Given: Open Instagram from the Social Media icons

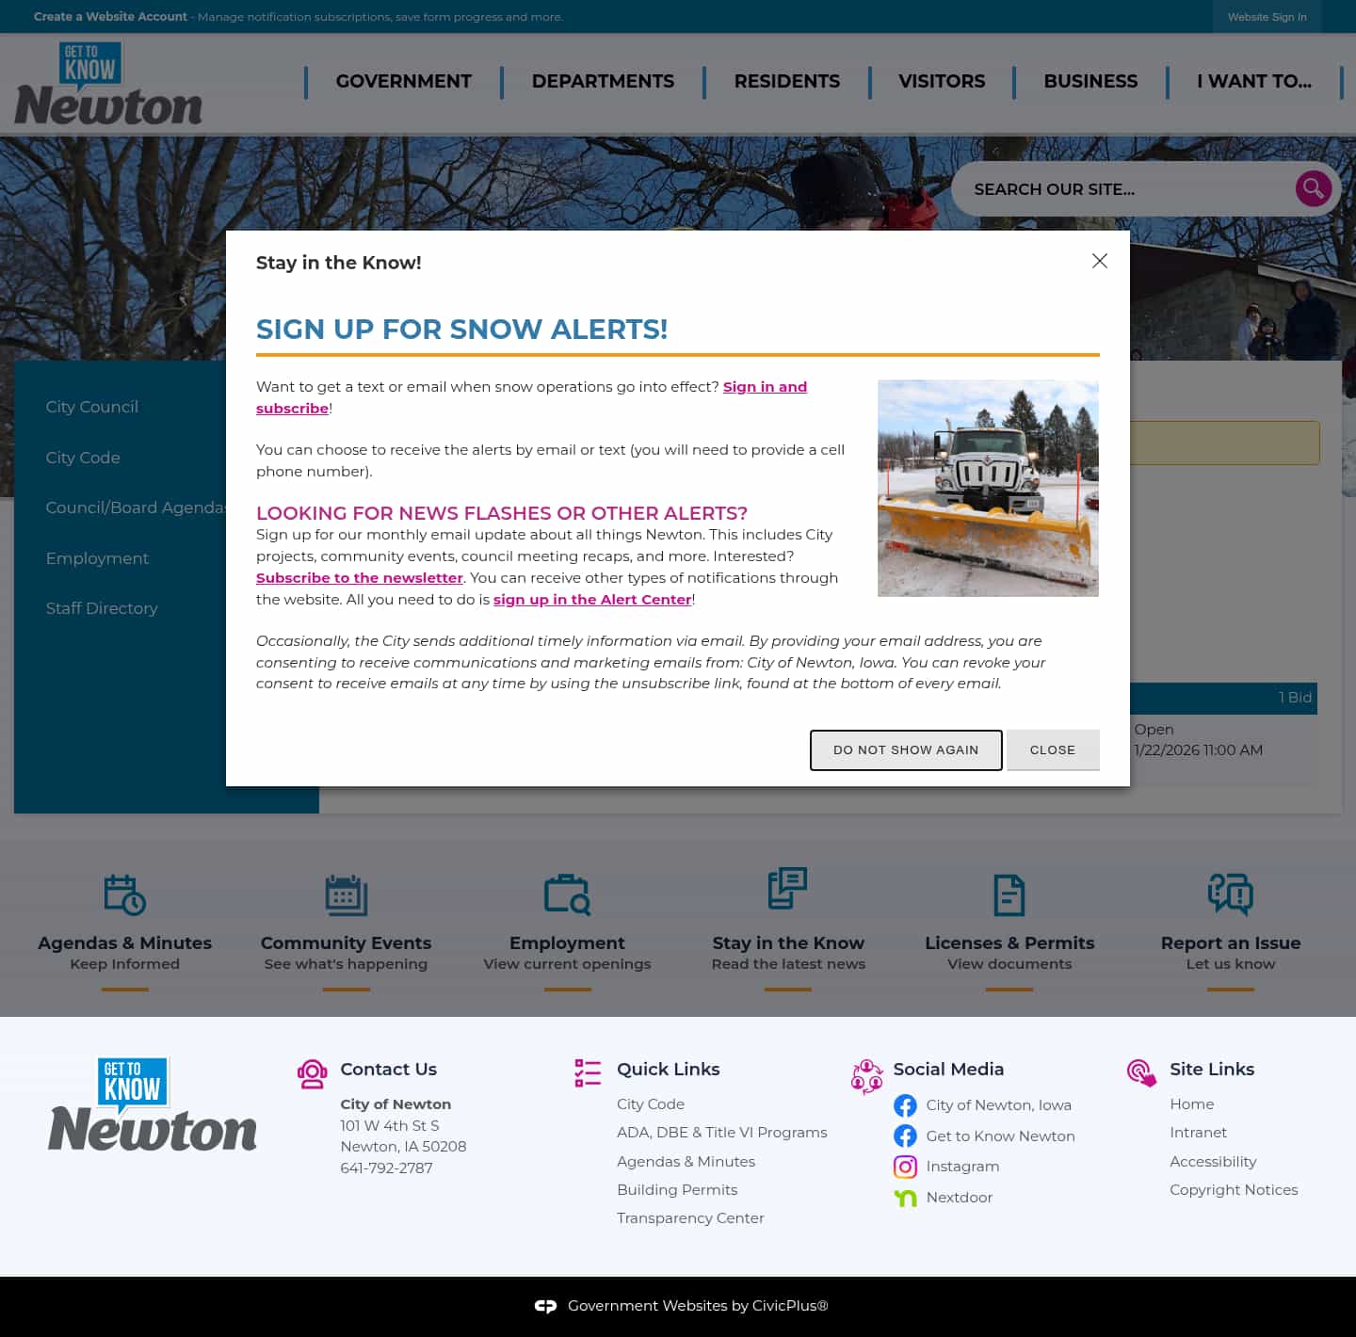Looking at the screenshot, I should click(x=905, y=1167).
